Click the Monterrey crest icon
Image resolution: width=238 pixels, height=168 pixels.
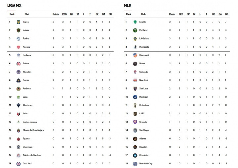click(19, 105)
